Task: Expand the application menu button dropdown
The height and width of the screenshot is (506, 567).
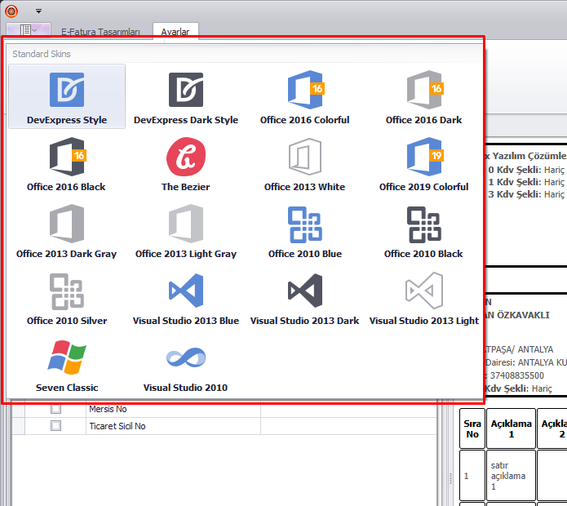Action: pyautogui.click(x=29, y=31)
